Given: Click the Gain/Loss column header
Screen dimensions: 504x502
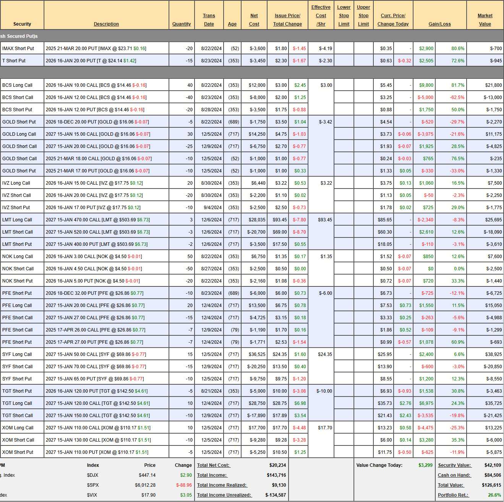Looking at the screenshot, I should click(x=439, y=24).
